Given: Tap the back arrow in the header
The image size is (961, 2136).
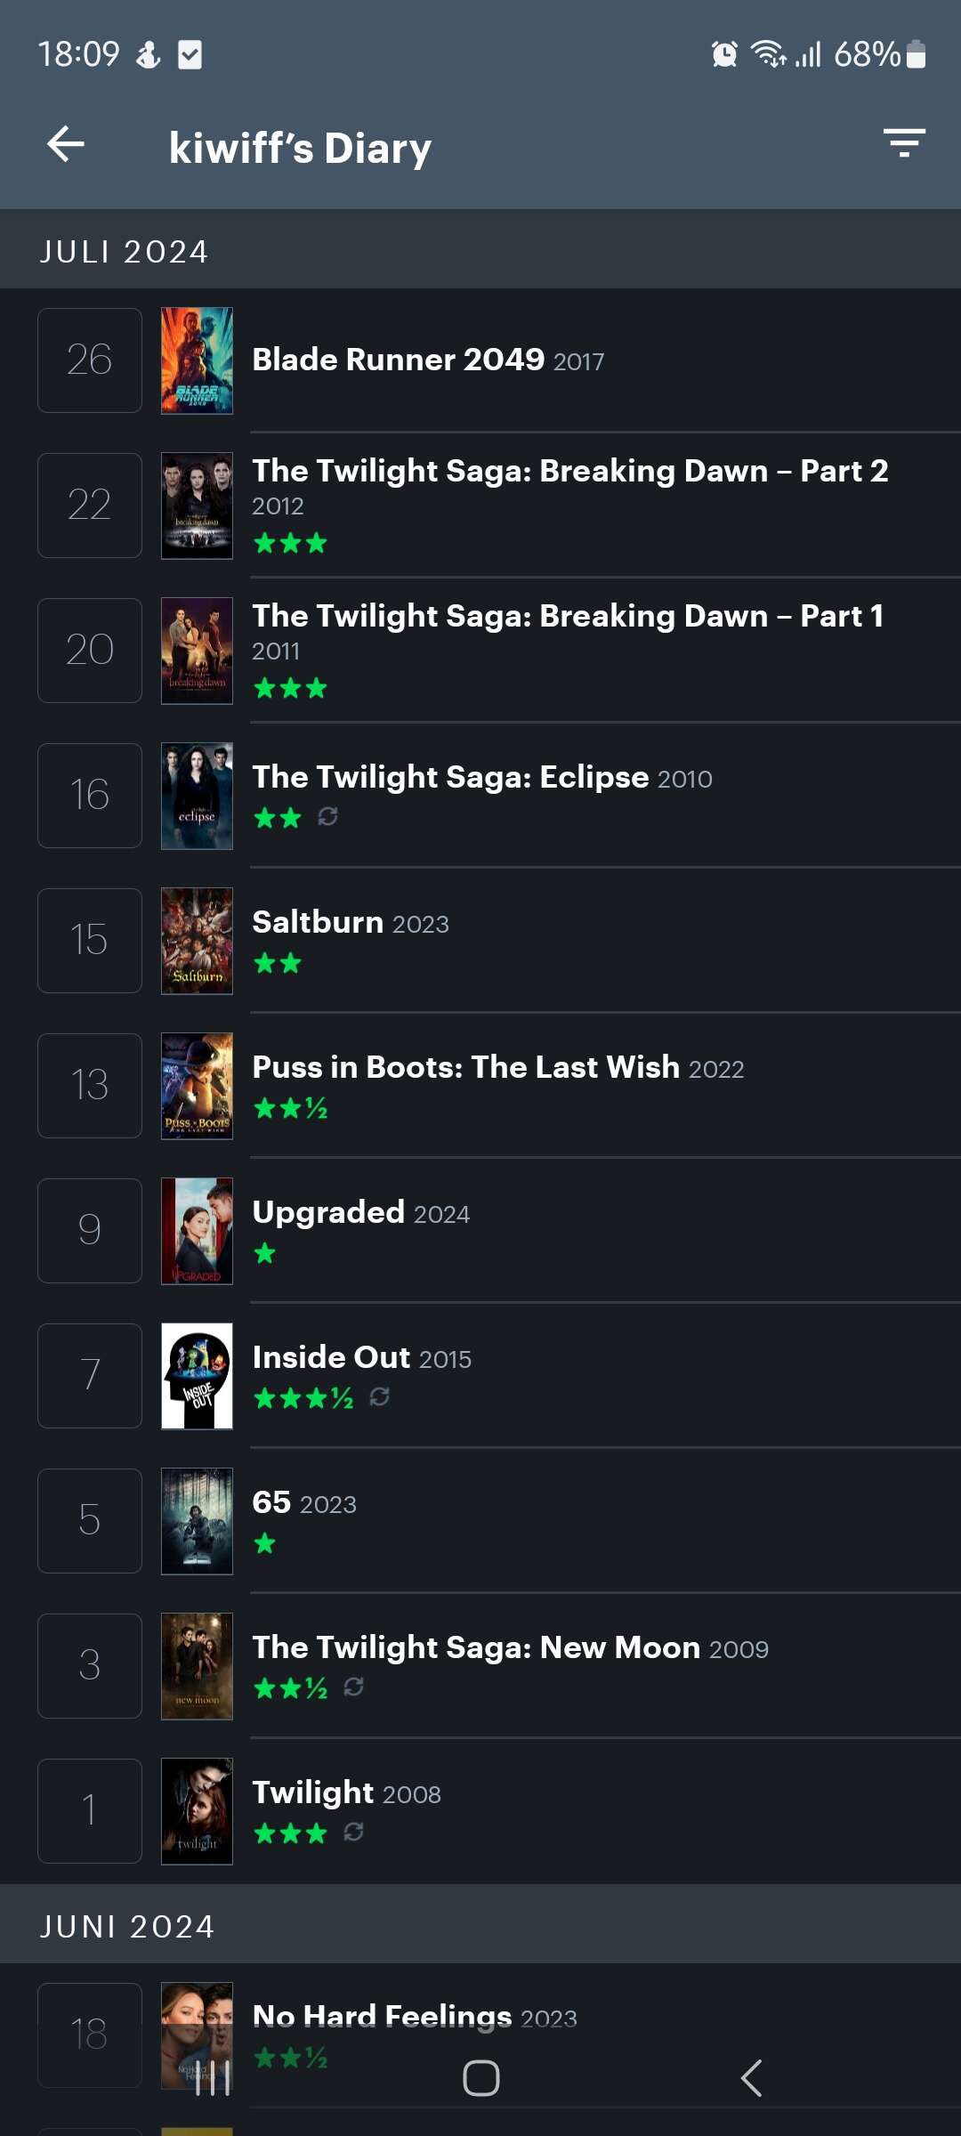Looking at the screenshot, I should pyautogui.click(x=66, y=144).
